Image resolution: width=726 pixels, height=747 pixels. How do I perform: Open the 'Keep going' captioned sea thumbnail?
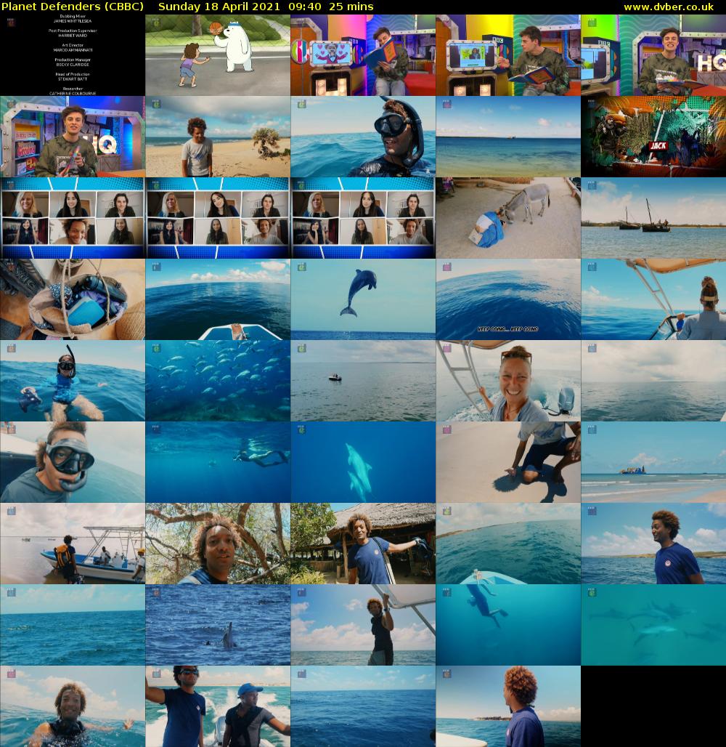click(x=508, y=299)
